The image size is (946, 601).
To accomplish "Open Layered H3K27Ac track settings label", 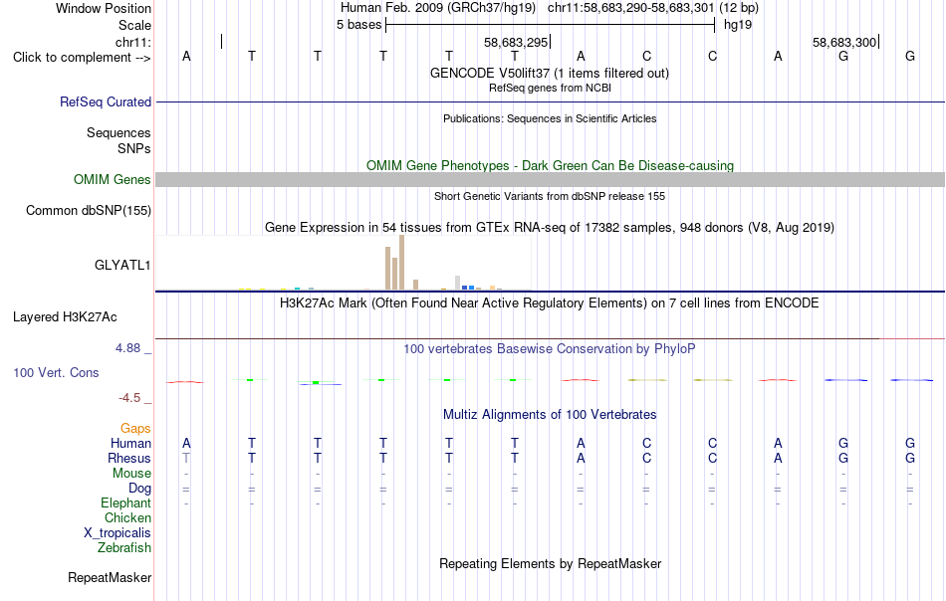I will pyautogui.click(x=65, y=317).
